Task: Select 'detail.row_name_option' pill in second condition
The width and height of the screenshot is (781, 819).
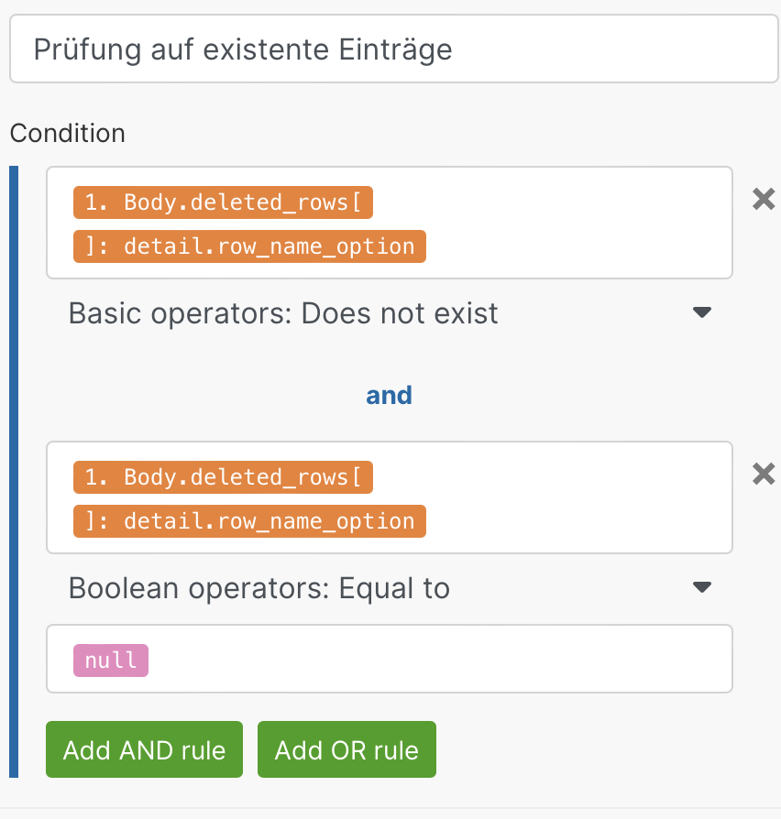Action: 249,521
